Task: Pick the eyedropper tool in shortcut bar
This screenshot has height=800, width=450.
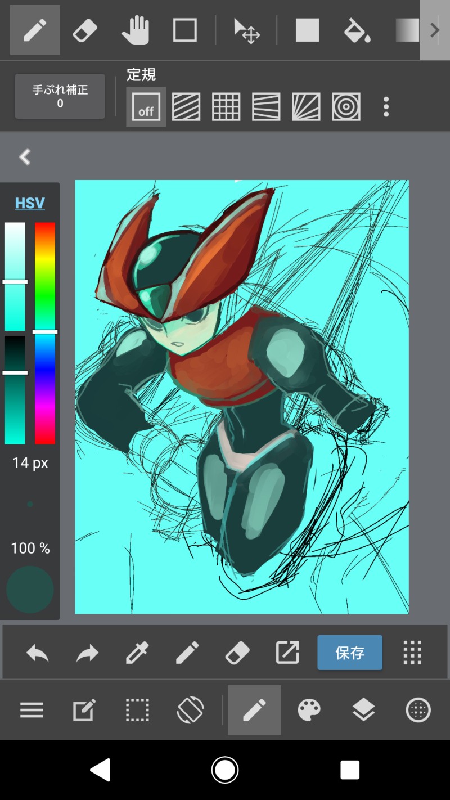Action: coord(137,653)
